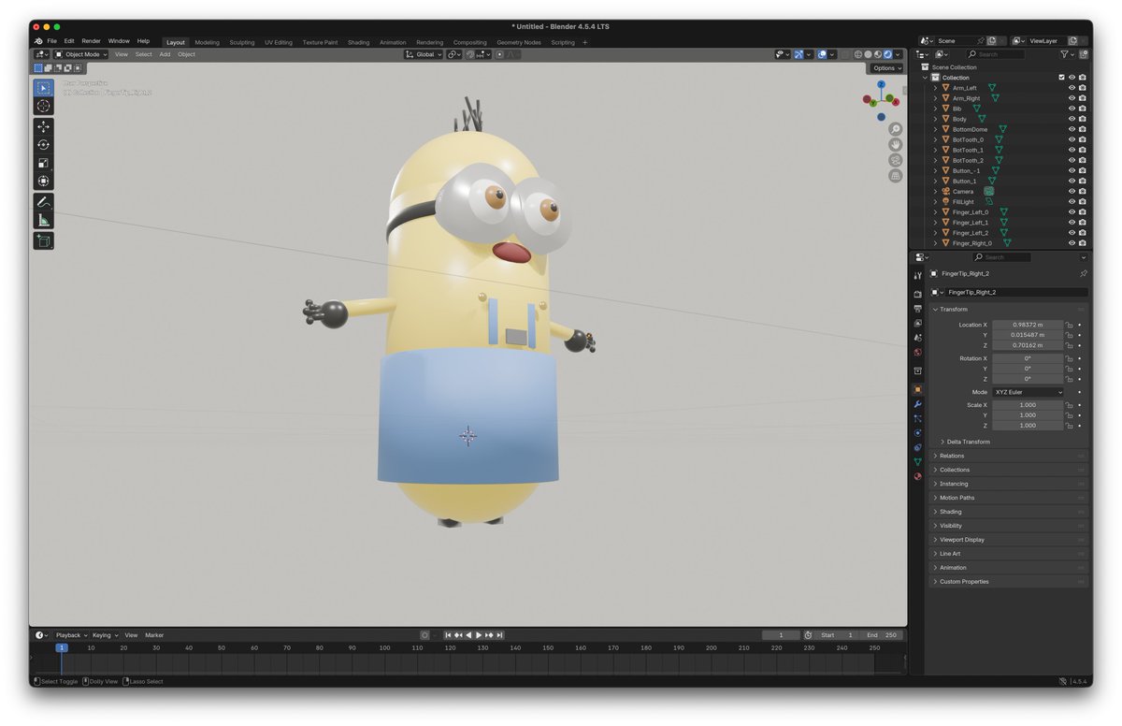The height and width of the screenshot is (726, 1122).
Task: Pick the Measure tool
Action: pyautogui.click(x=43, y=221)
